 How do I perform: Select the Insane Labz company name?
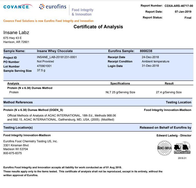[x=16, y=33]
